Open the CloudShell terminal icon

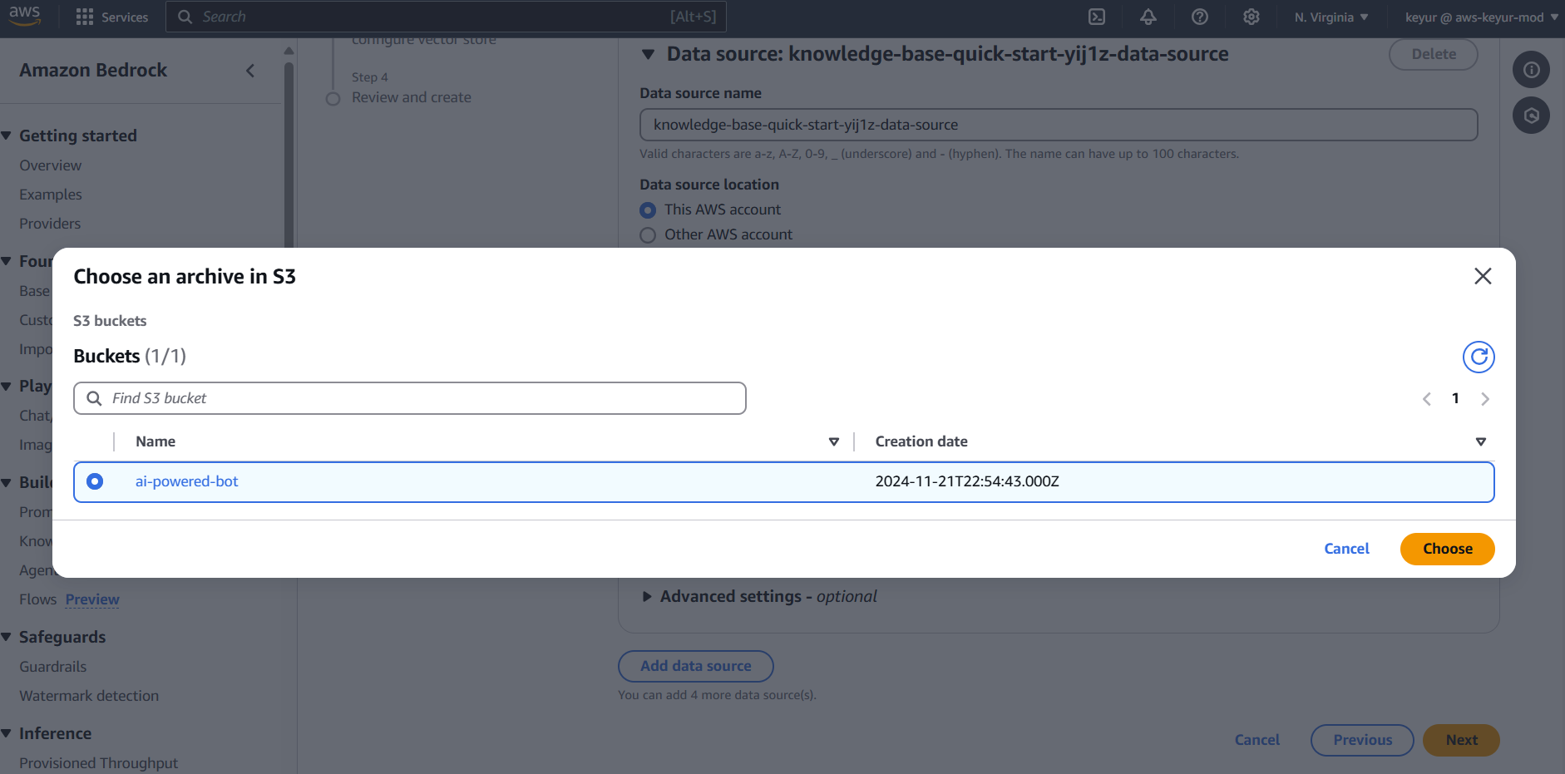click(x=1097, y=17)
